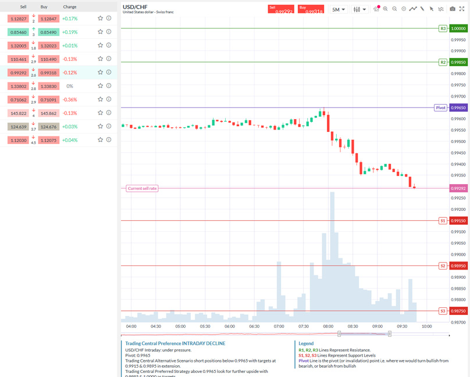The width and height of the screenshot is (470, 377).
Task: Click the crosshair target icon
Action: [404, 9]
